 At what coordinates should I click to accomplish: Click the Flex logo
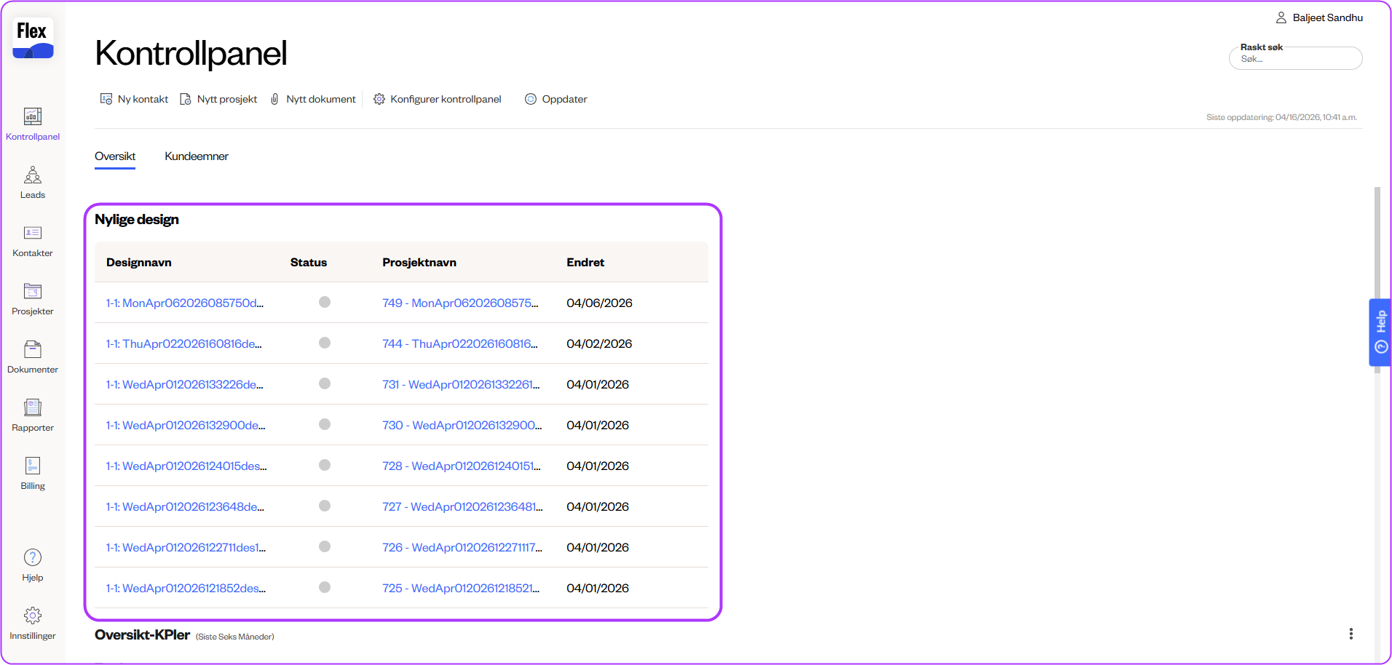[33, 39]
